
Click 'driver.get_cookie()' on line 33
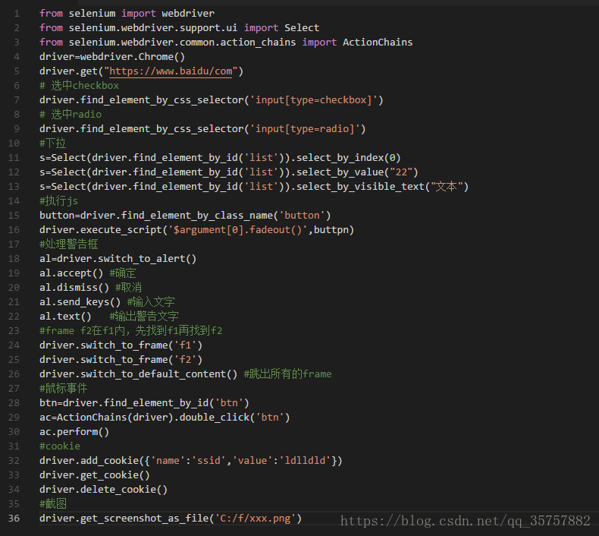click(95, 475)
